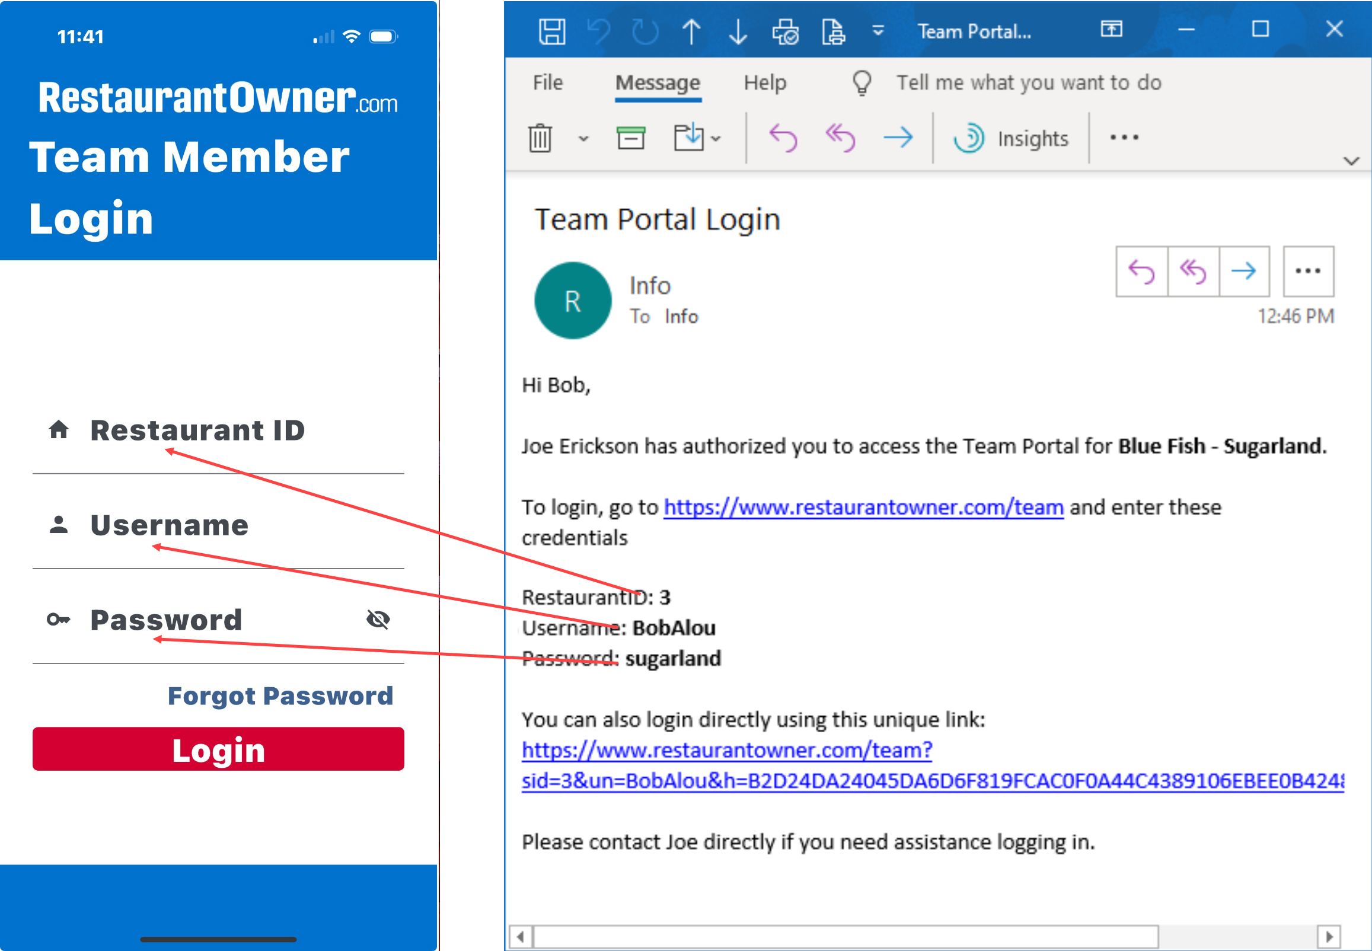
Task: Click the sender avatar circle R
Action: click(x=573, y=301)
